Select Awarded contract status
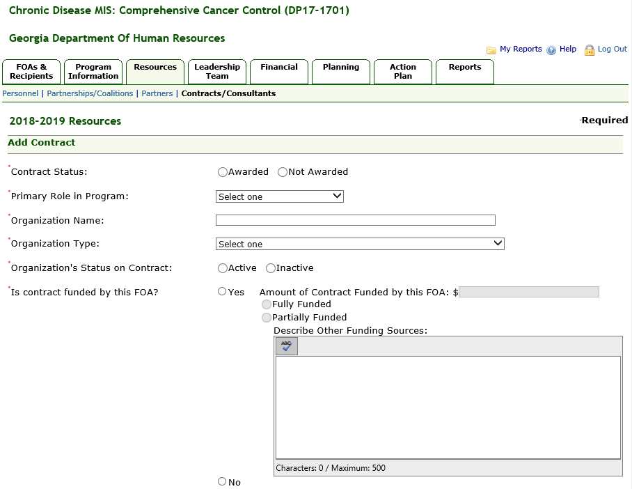The image size is (632, 489). pyautogui.click(x=223, y=172)
